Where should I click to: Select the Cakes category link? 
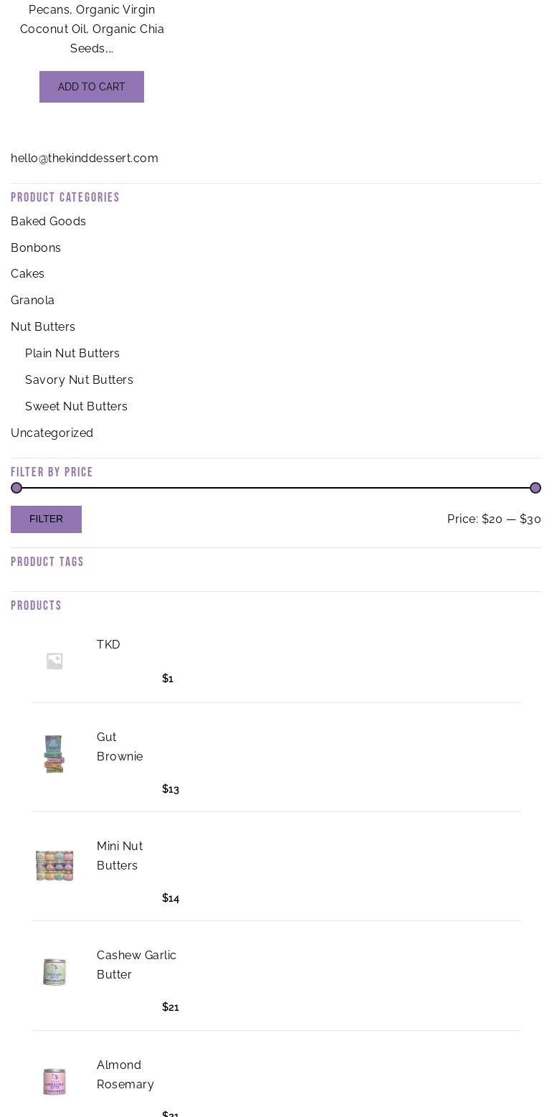(27, 273)
